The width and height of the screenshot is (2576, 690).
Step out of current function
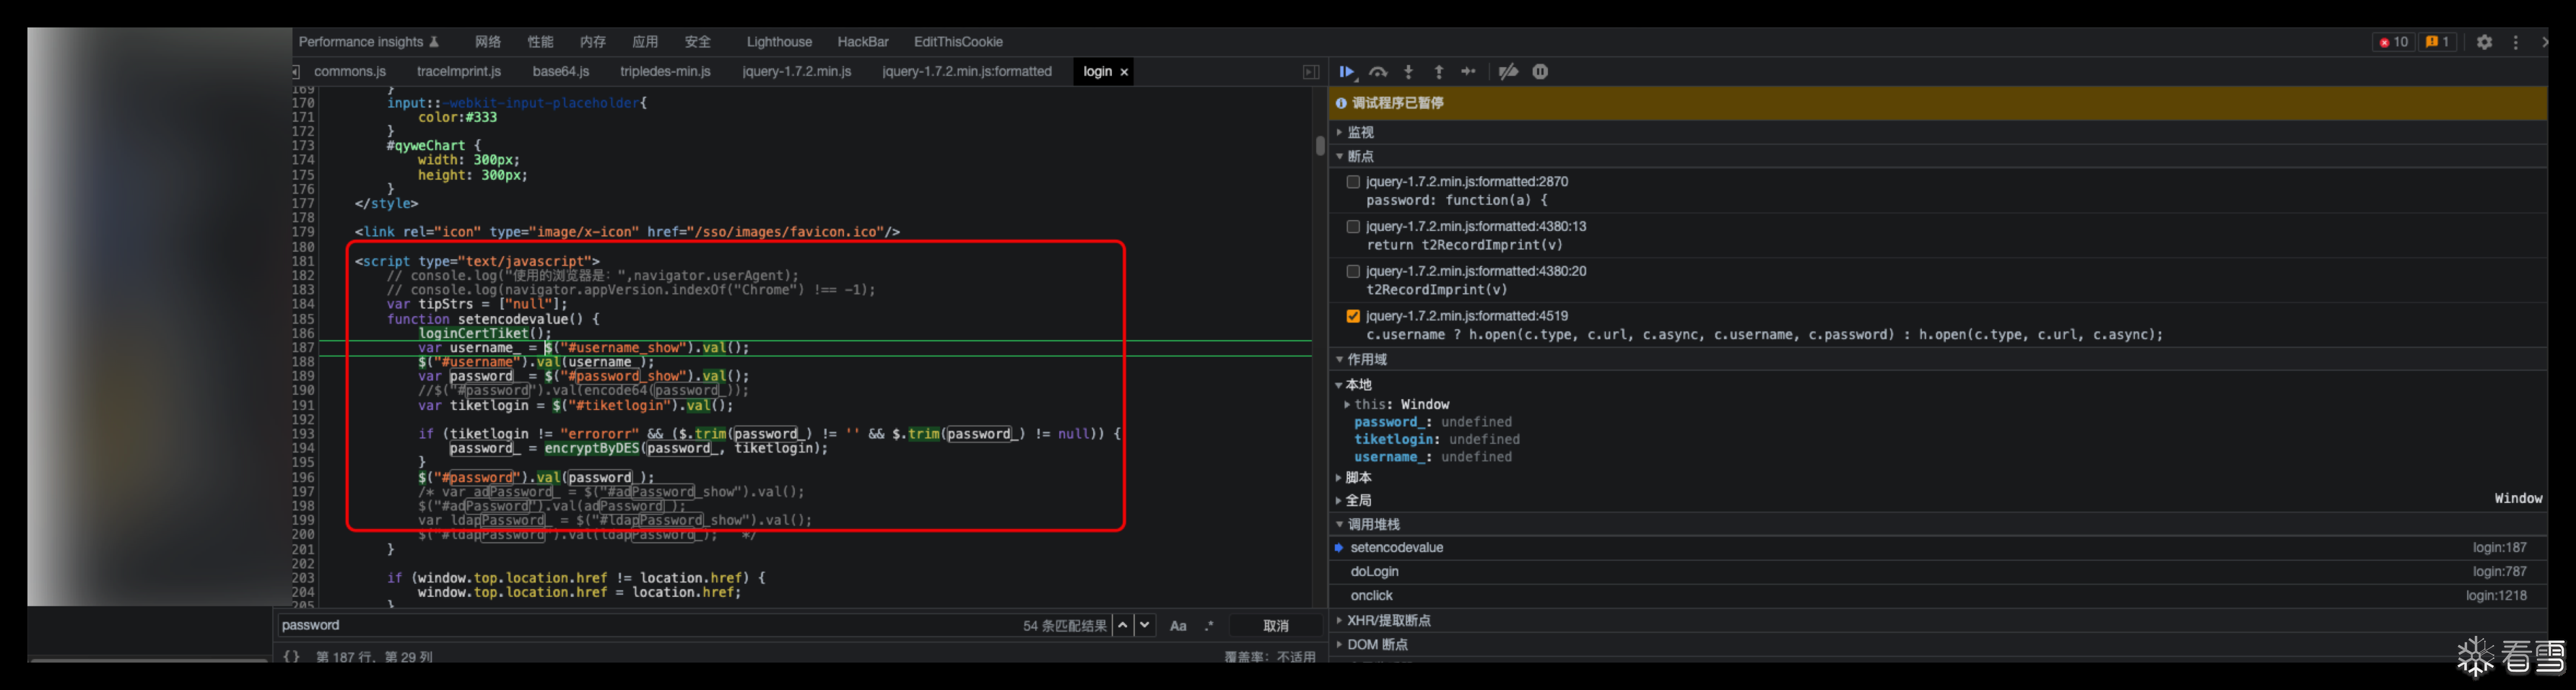tap(1438, 72)
